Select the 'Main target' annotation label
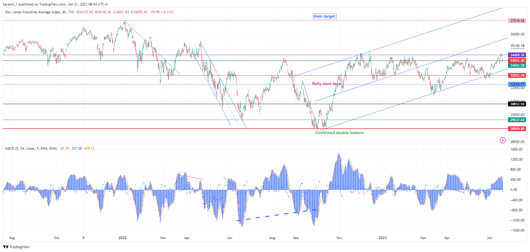This screenshot has height=252, width=530. [324, 16]
